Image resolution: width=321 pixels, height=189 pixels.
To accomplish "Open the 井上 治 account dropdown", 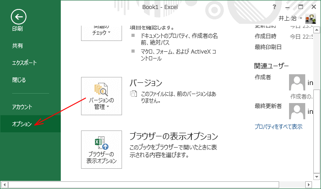I will click(290, 18).
